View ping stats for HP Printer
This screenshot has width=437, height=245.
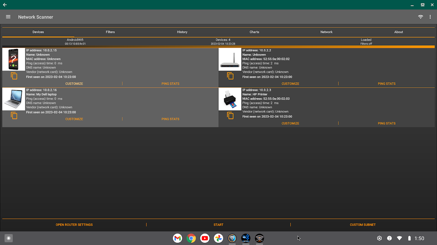[387, 123]
